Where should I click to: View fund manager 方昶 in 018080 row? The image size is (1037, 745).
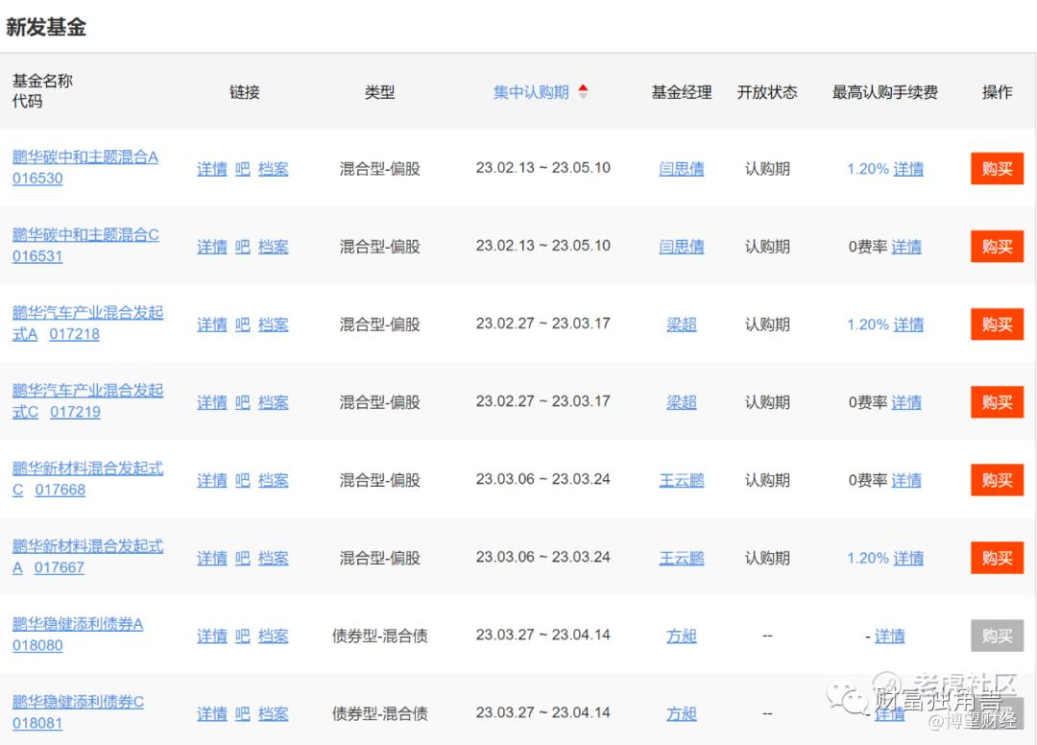(x=681, y=637)
